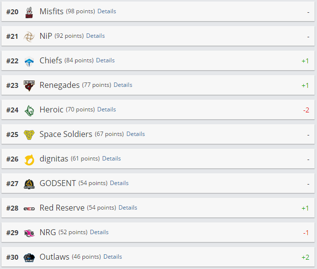The image size is (317, 269).
Task: Open Details link for Outlaws
Action: 112,257
